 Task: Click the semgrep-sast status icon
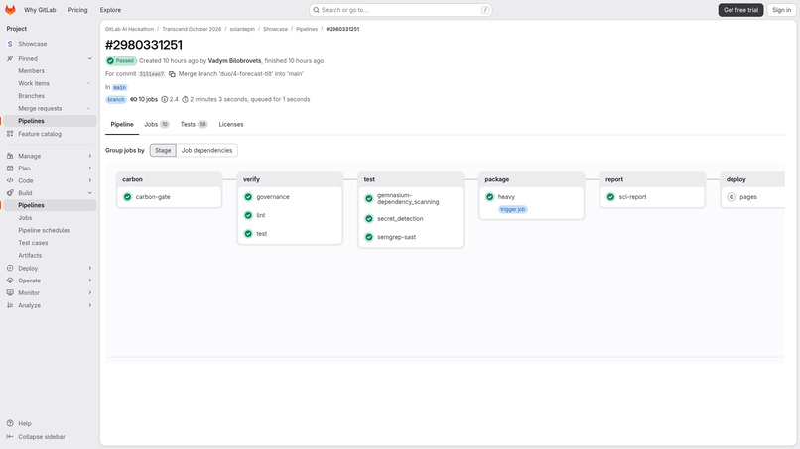coord(369,237)
